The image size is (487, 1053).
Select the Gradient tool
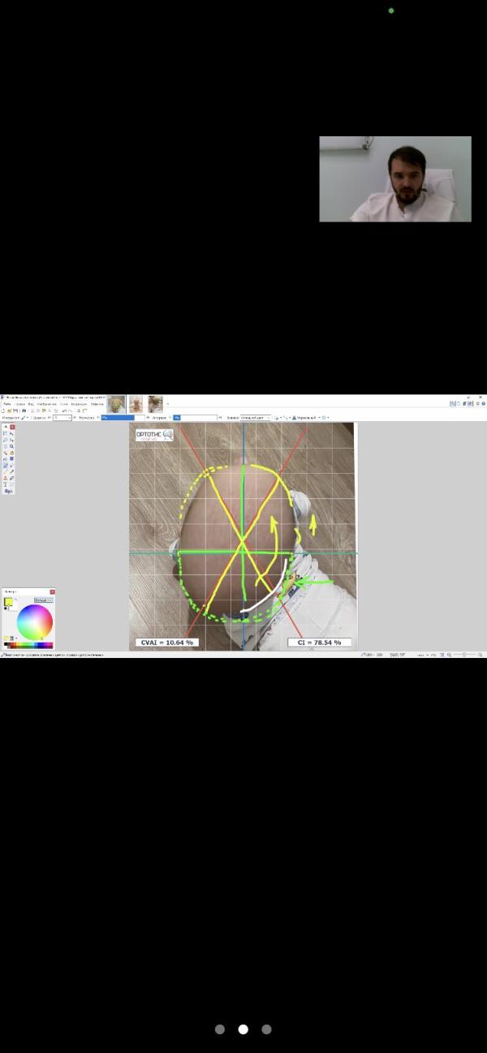[x=11, y=458]
